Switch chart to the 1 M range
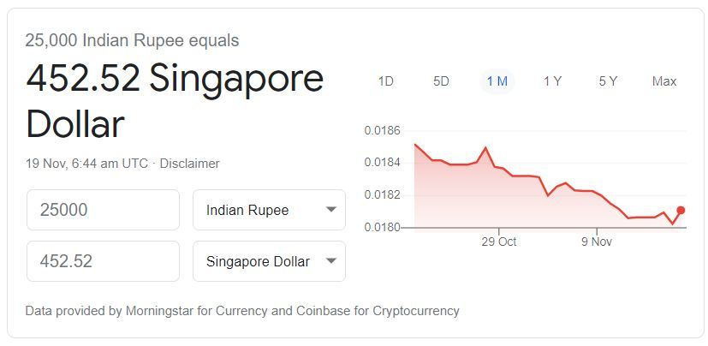708x346 pixels. (497, 81)
